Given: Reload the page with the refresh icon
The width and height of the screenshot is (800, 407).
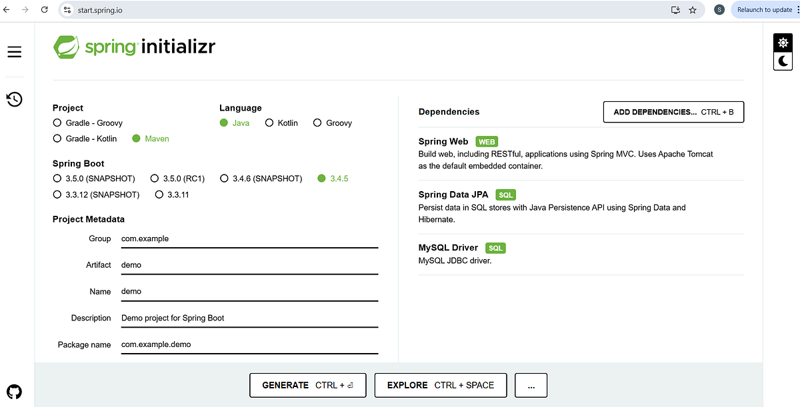Looking at the screenshot, I should pos(44,10).
